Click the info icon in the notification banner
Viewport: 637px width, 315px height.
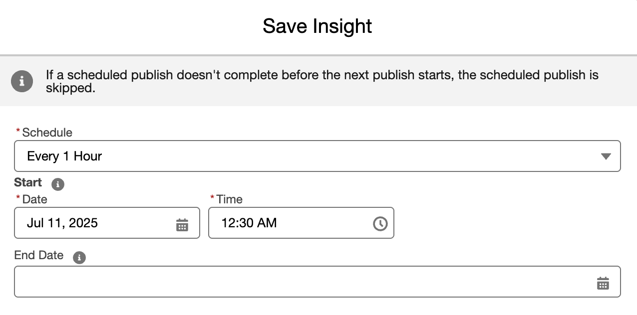pyautogui.click(x=21, y=81)
